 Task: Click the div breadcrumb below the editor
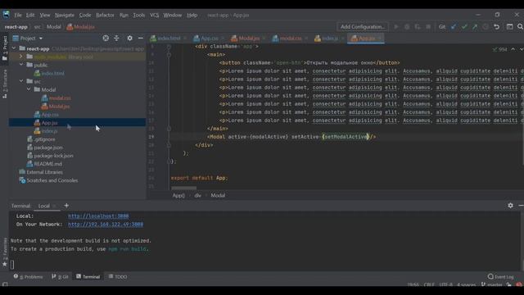coord(198,195)
